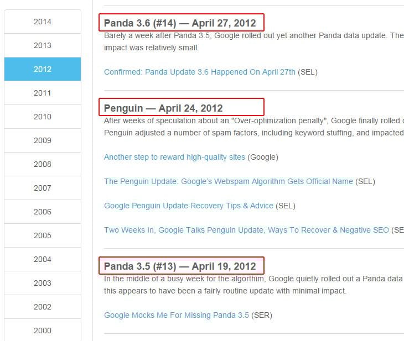The image size is (404, 341).
Task: Select the 2013 year tab
Action: pos(43,45)
